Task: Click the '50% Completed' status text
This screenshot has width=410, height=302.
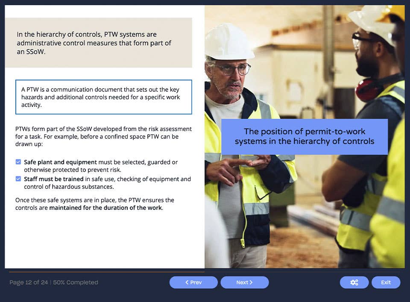Action: pos(76,282)
